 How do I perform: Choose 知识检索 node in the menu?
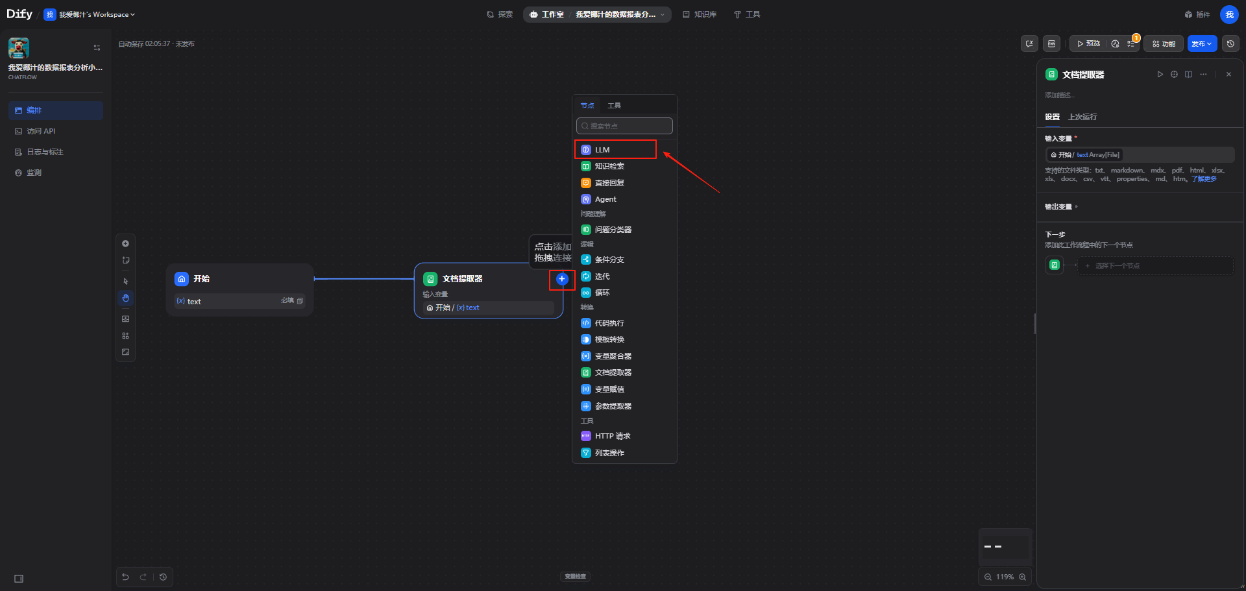(x=624, y=166)
